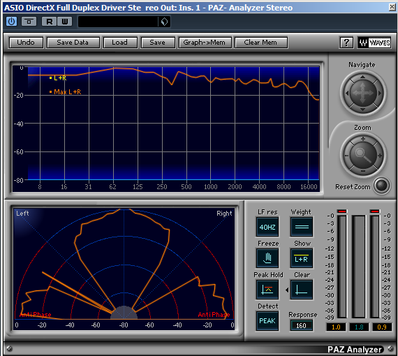Screen dimensions: 398x356
Task: Navigate right with the right arrow
Action: pos(380,93)
